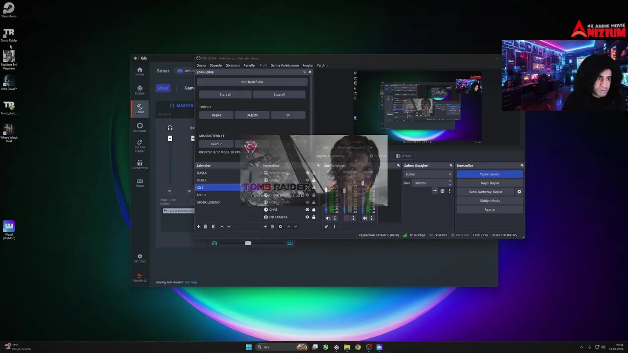
Task: Toggle visibility of Spotify source
Action: (308, 180)
